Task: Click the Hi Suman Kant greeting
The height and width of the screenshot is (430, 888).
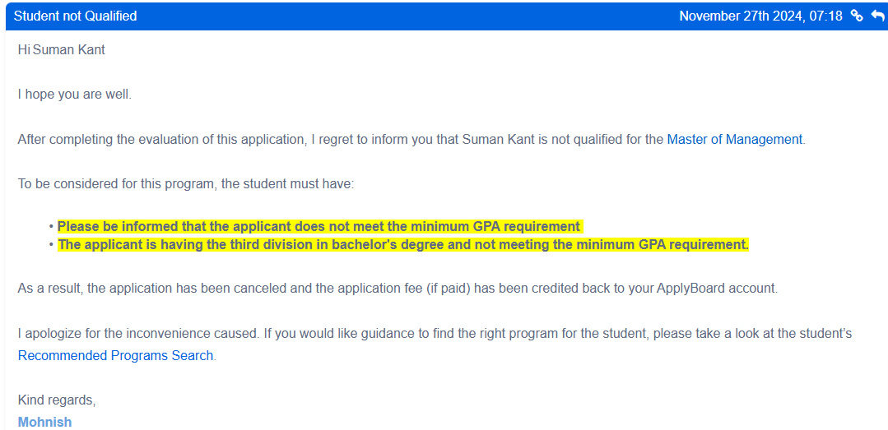Action: [61, 50]
